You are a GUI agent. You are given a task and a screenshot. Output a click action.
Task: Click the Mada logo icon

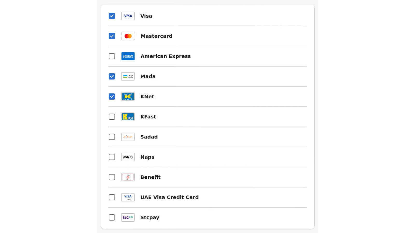128,76
